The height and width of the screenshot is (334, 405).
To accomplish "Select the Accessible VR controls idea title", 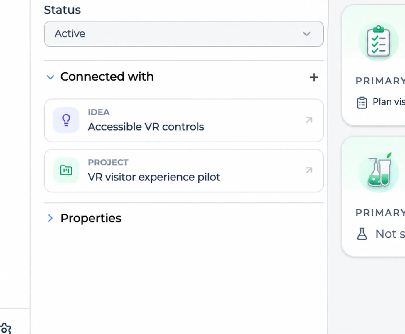I will (x=146, y=127).
